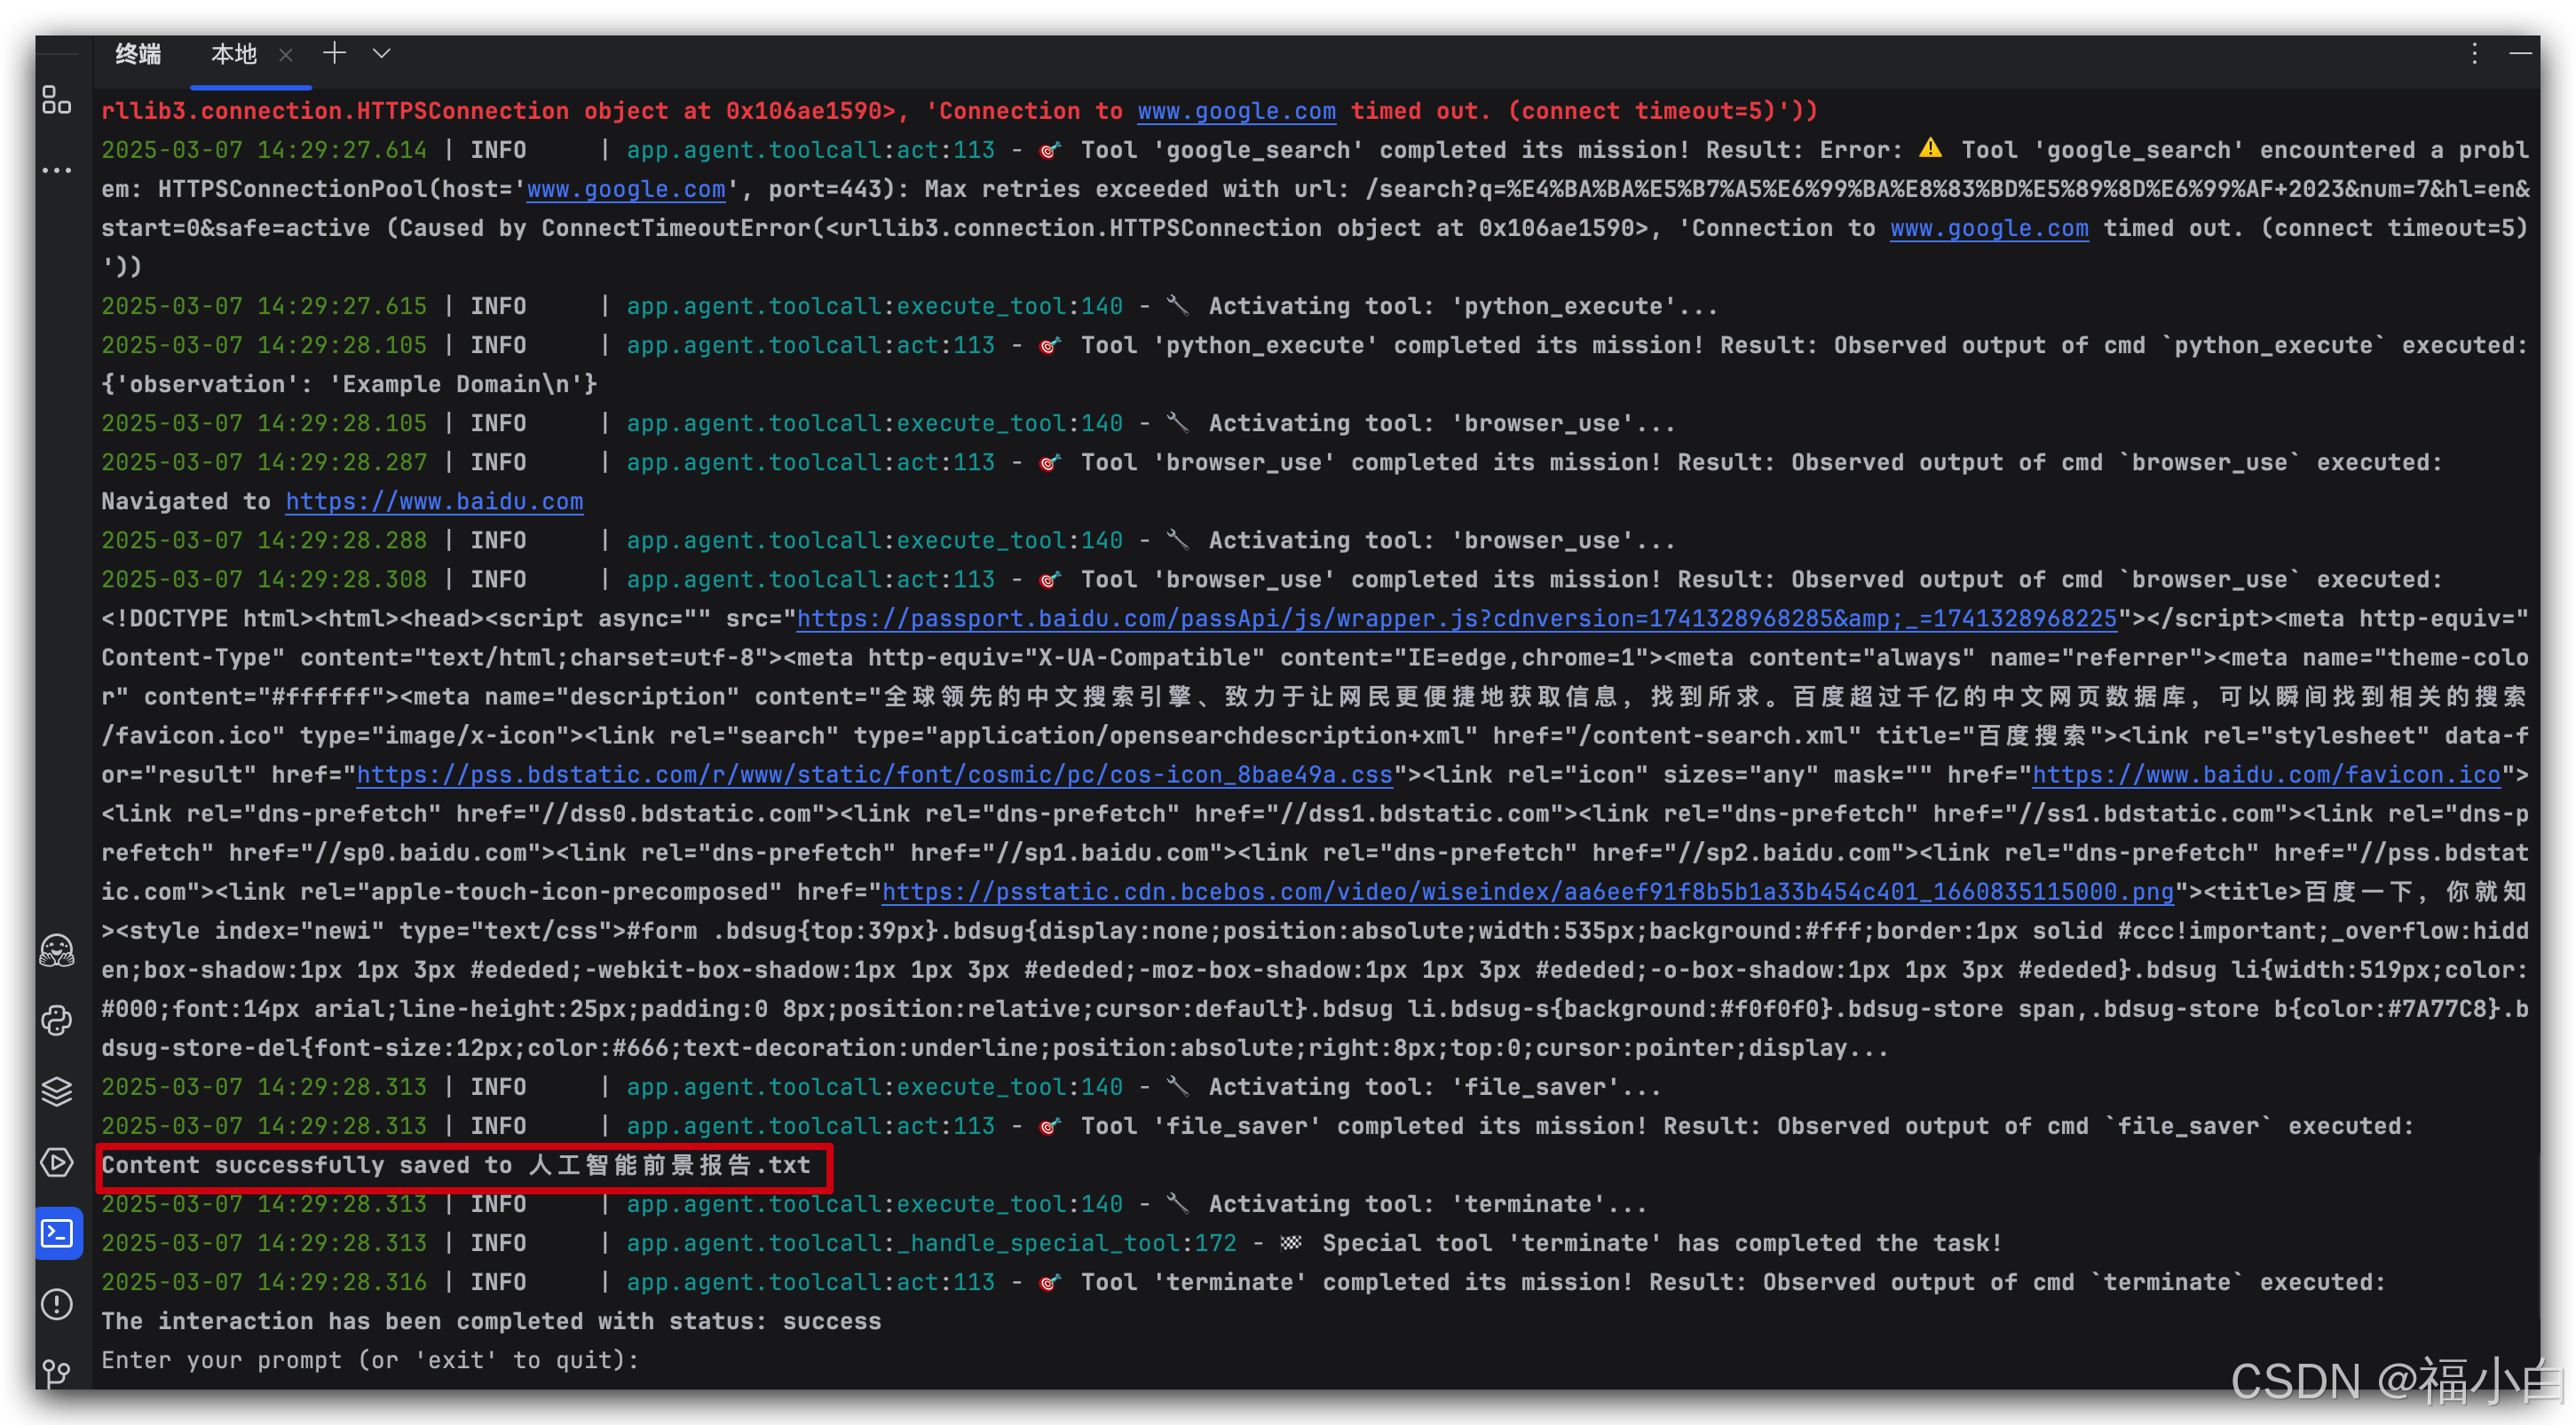Open the Python Console tool window
This screenshot has height=1425, width=2576.
tap(56, 1020)
